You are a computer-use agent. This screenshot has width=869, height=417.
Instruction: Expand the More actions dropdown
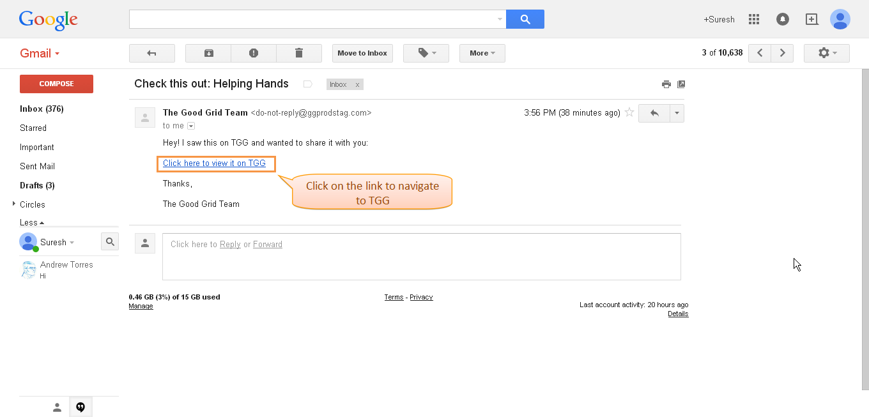(482, 53)
